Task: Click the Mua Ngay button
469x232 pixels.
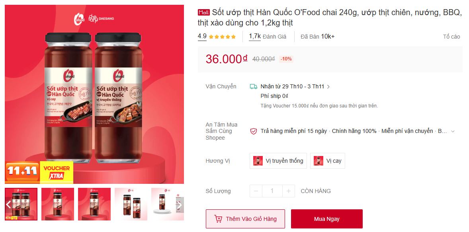Action: coord(326,219)
